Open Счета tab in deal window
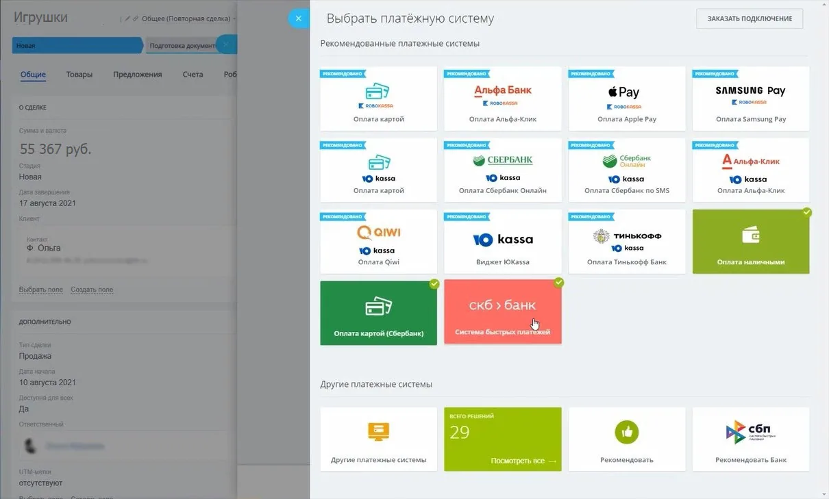This screenshot has width=829, height=499. (193, 75)
